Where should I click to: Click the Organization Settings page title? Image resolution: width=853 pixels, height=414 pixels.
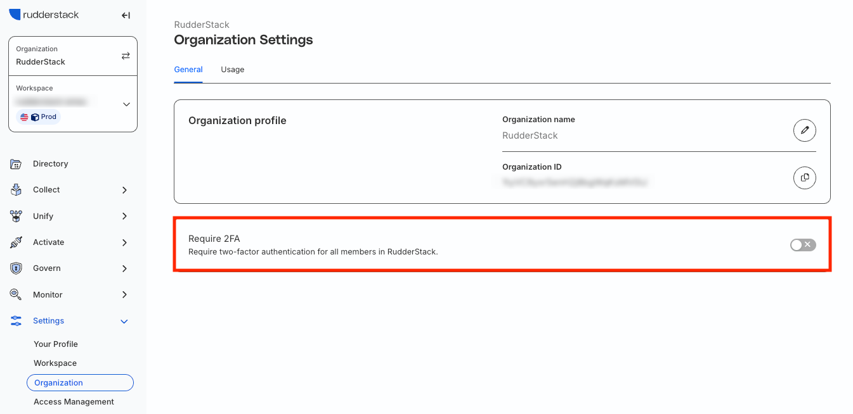tap(244, 40)
